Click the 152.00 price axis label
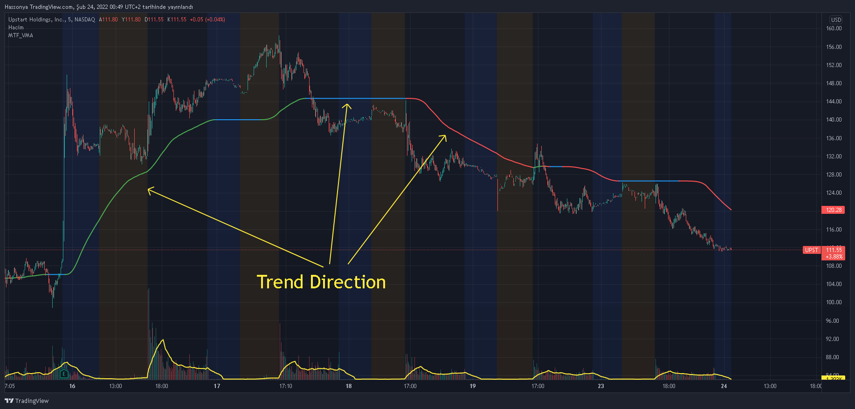The height and width of the screenshot is (409, 855). coord(834,65)
